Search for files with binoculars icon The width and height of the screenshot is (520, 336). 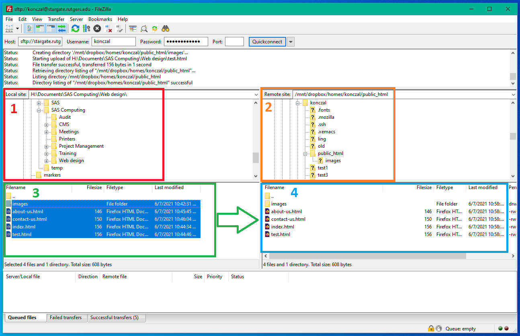click(165, 29)
